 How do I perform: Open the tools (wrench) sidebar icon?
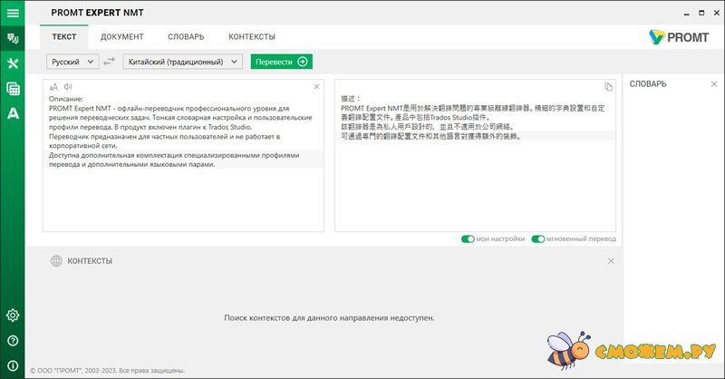coord(13,63)
